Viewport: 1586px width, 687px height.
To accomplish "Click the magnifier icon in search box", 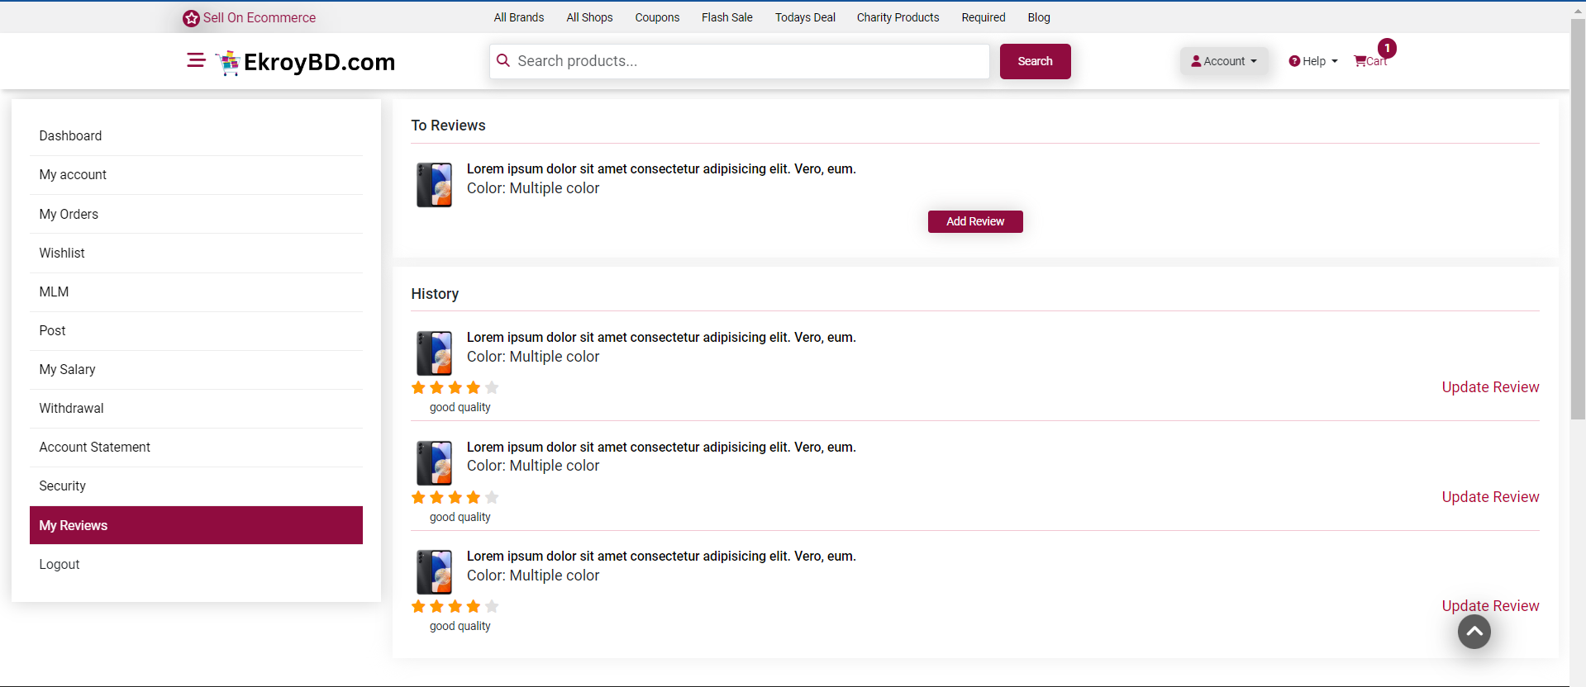I will pyautogui.click(x=503, y=61).
